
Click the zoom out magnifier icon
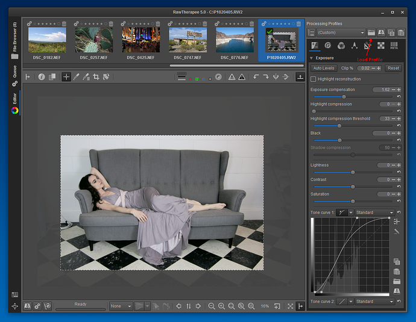[x=212, y=306]
